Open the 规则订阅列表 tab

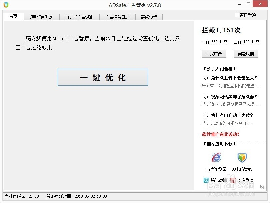(x=41, y=17)
